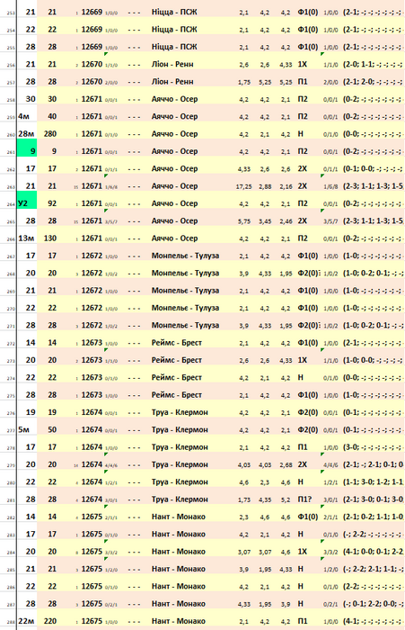Click the scores cell starting (4-1; -
The image size is (405, 630).
coord(373,621)
